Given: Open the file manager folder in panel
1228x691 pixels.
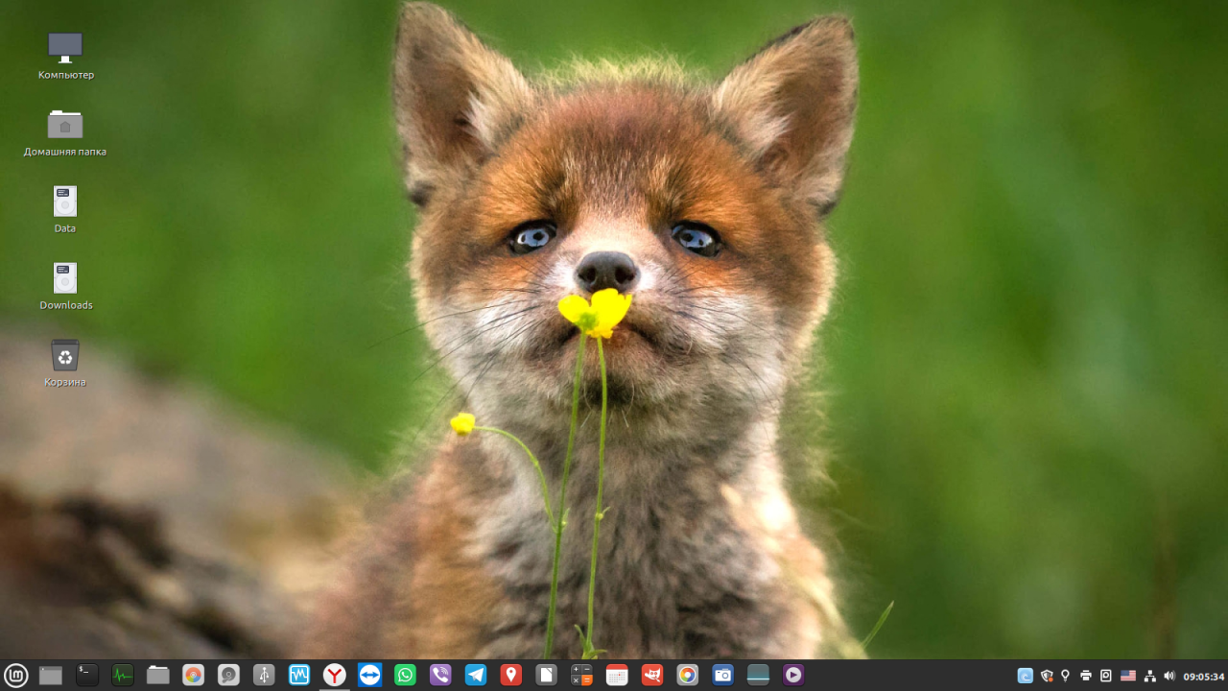Looking at the screenshot, I should pyautogui.click(x=158, y=676).
